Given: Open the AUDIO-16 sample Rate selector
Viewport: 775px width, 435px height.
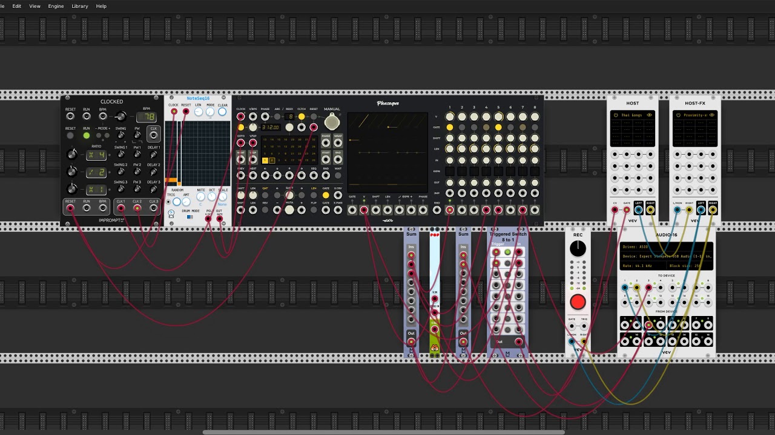Looking at the screenshot, I should (642, 266).
